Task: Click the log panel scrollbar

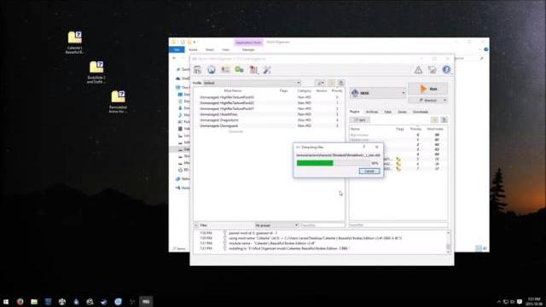Action: click(x=448, y=241)
